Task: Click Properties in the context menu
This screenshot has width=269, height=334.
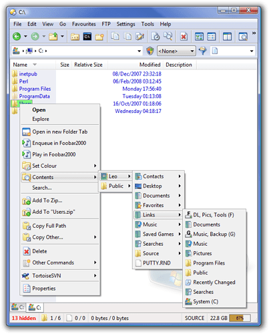Action: point(60,289)
